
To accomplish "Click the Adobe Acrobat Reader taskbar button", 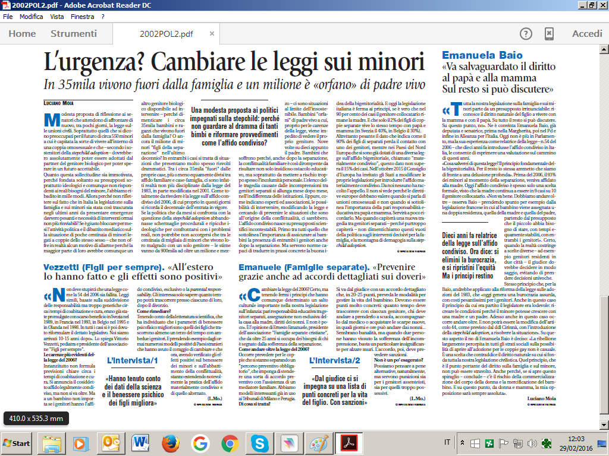I will click(349, 443).
